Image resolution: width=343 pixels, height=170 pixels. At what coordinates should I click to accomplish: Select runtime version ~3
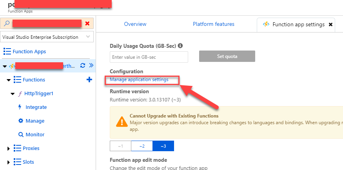pos(163,146)
